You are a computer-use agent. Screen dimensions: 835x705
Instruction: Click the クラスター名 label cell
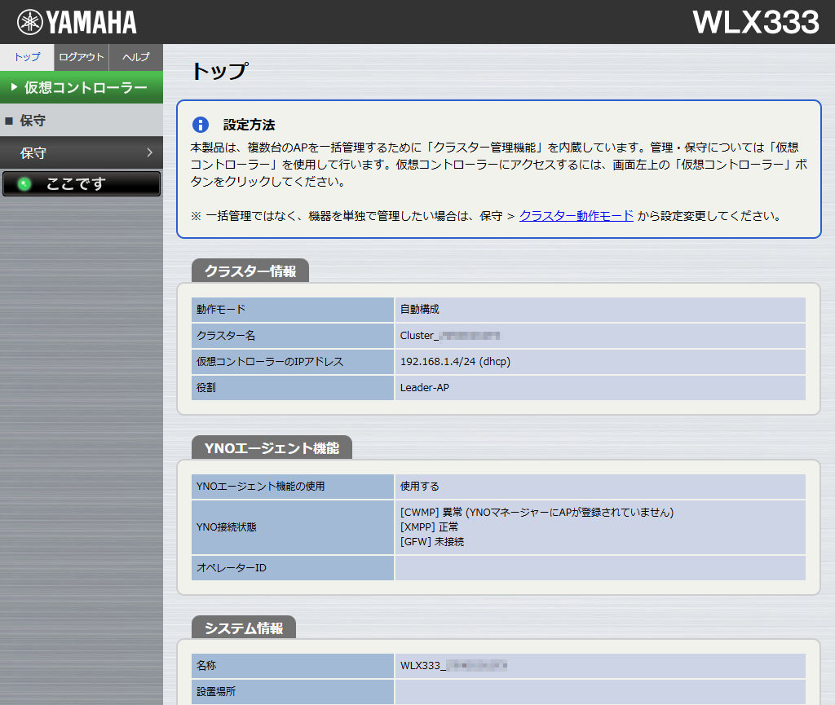click(293, 335)
